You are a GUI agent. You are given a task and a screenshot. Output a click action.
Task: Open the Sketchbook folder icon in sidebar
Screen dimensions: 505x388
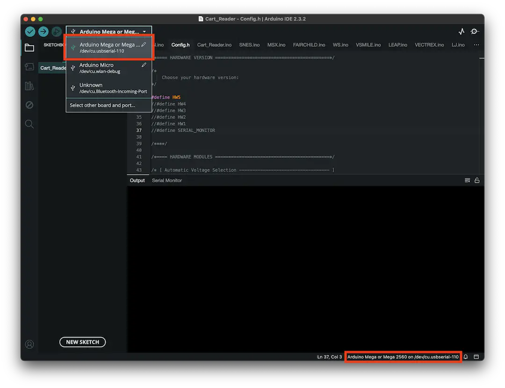click(29, 48)
